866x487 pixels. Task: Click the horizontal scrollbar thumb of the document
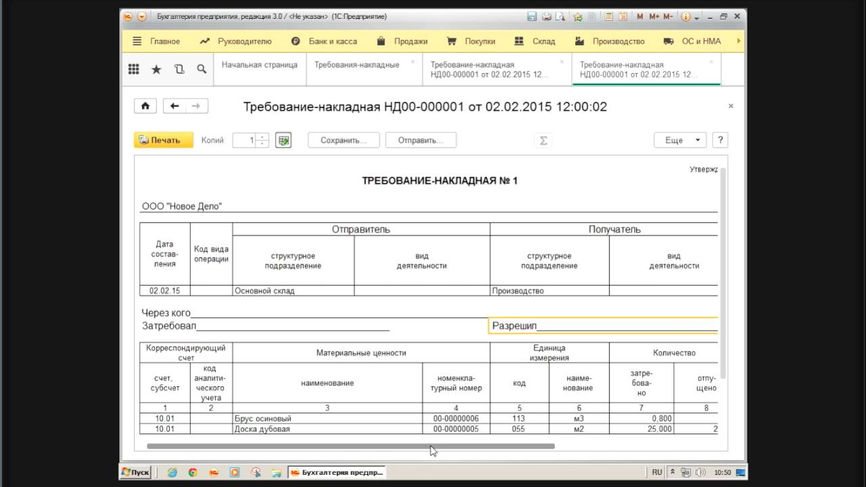350,446
